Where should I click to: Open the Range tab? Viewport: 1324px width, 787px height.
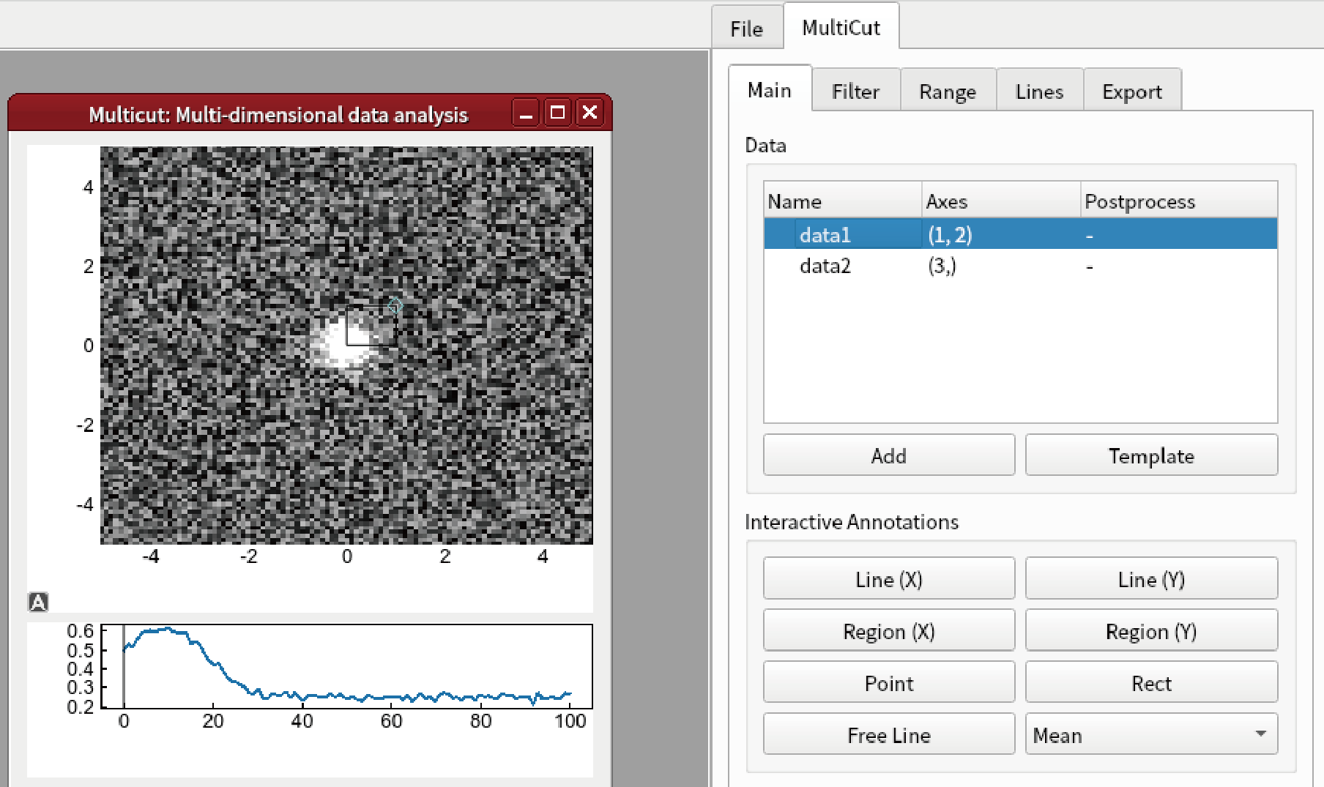pos(948,92)
